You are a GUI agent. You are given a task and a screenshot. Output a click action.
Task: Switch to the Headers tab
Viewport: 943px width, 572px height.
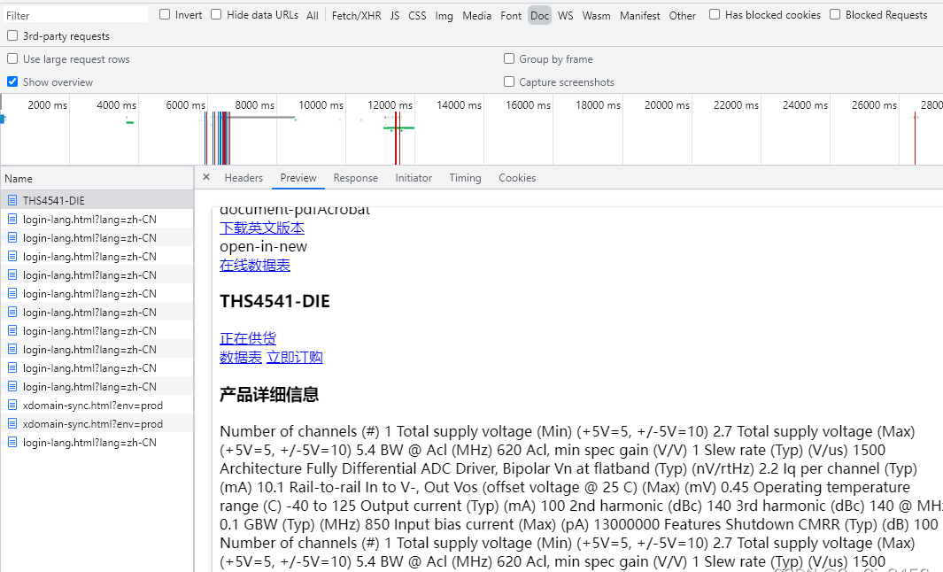point(243,178)
